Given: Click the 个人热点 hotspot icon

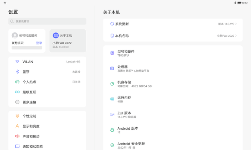Looking at the screenshot, I should pyautogui.click(x=17, y=82).
